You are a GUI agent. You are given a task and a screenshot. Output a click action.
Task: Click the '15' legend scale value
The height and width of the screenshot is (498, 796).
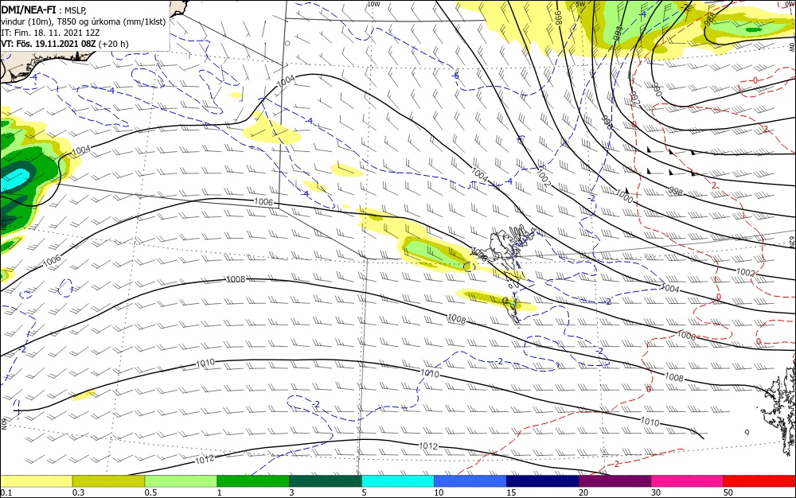(511, 492)
